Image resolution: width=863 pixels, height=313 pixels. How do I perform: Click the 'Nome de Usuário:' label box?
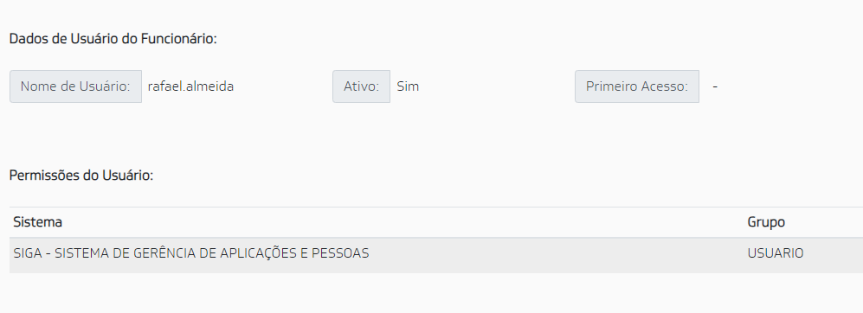(x=75, y=86)
